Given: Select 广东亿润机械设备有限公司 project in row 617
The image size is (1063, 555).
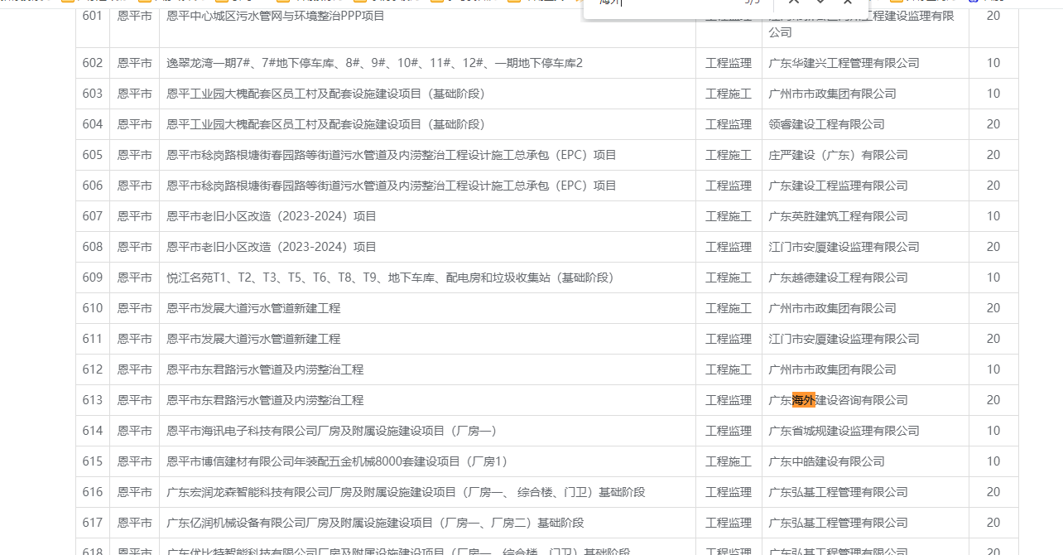Looking at the screenshot, I should [375, 523].
